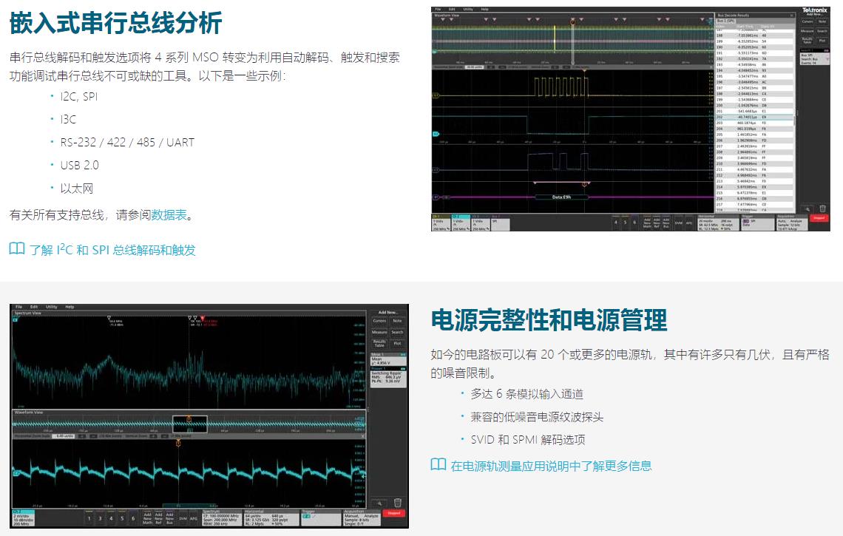Open the Edit menu in the SPI decode screenshot

(452, 9)
